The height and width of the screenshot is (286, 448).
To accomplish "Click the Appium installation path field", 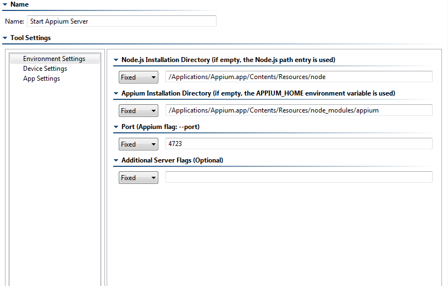I will (x=299, y=110).
